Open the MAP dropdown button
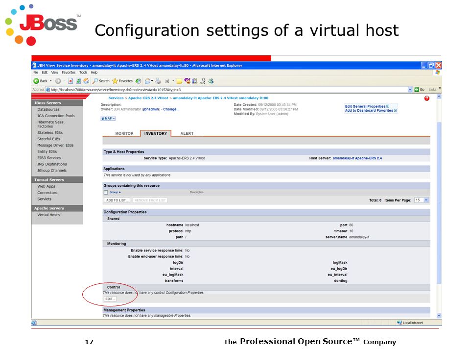This screenshot has width=470, height=353. 108,119
